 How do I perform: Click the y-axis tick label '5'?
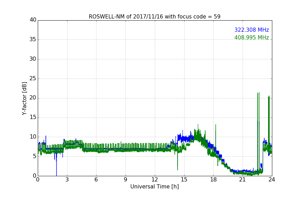click(35, 156)
